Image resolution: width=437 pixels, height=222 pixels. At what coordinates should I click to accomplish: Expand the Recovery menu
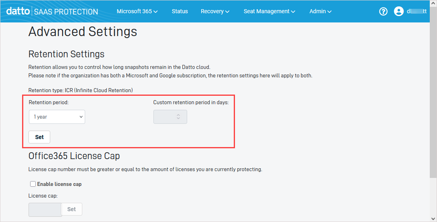click(x=215, y=11)
